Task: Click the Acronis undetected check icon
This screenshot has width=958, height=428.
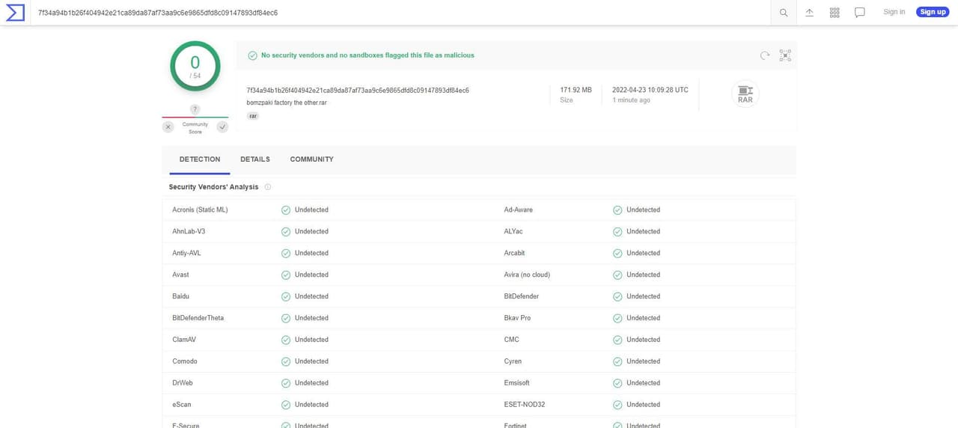Action: click(285, 210)
